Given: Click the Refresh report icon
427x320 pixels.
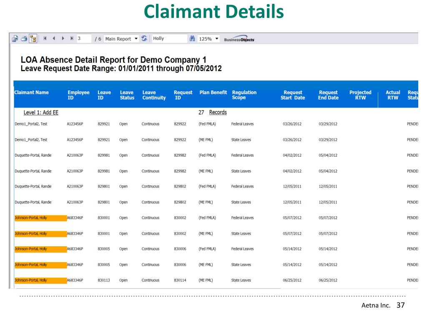Looking at the screenshot, I should coord(144,39).
